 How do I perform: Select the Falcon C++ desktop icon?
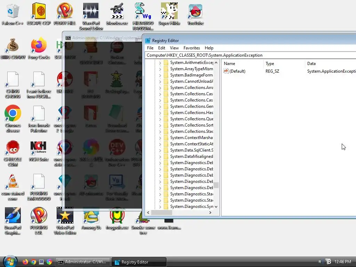tap(13, 14)
